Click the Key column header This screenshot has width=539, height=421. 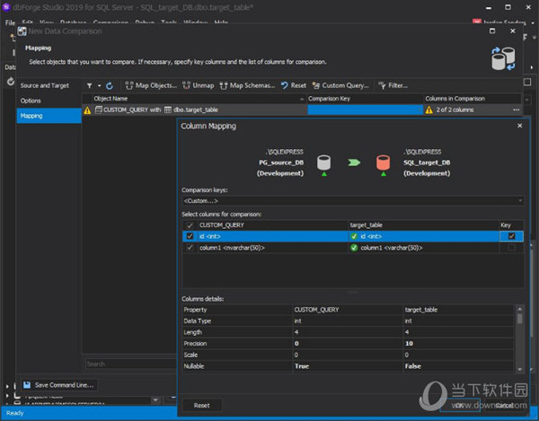[511, 225]
